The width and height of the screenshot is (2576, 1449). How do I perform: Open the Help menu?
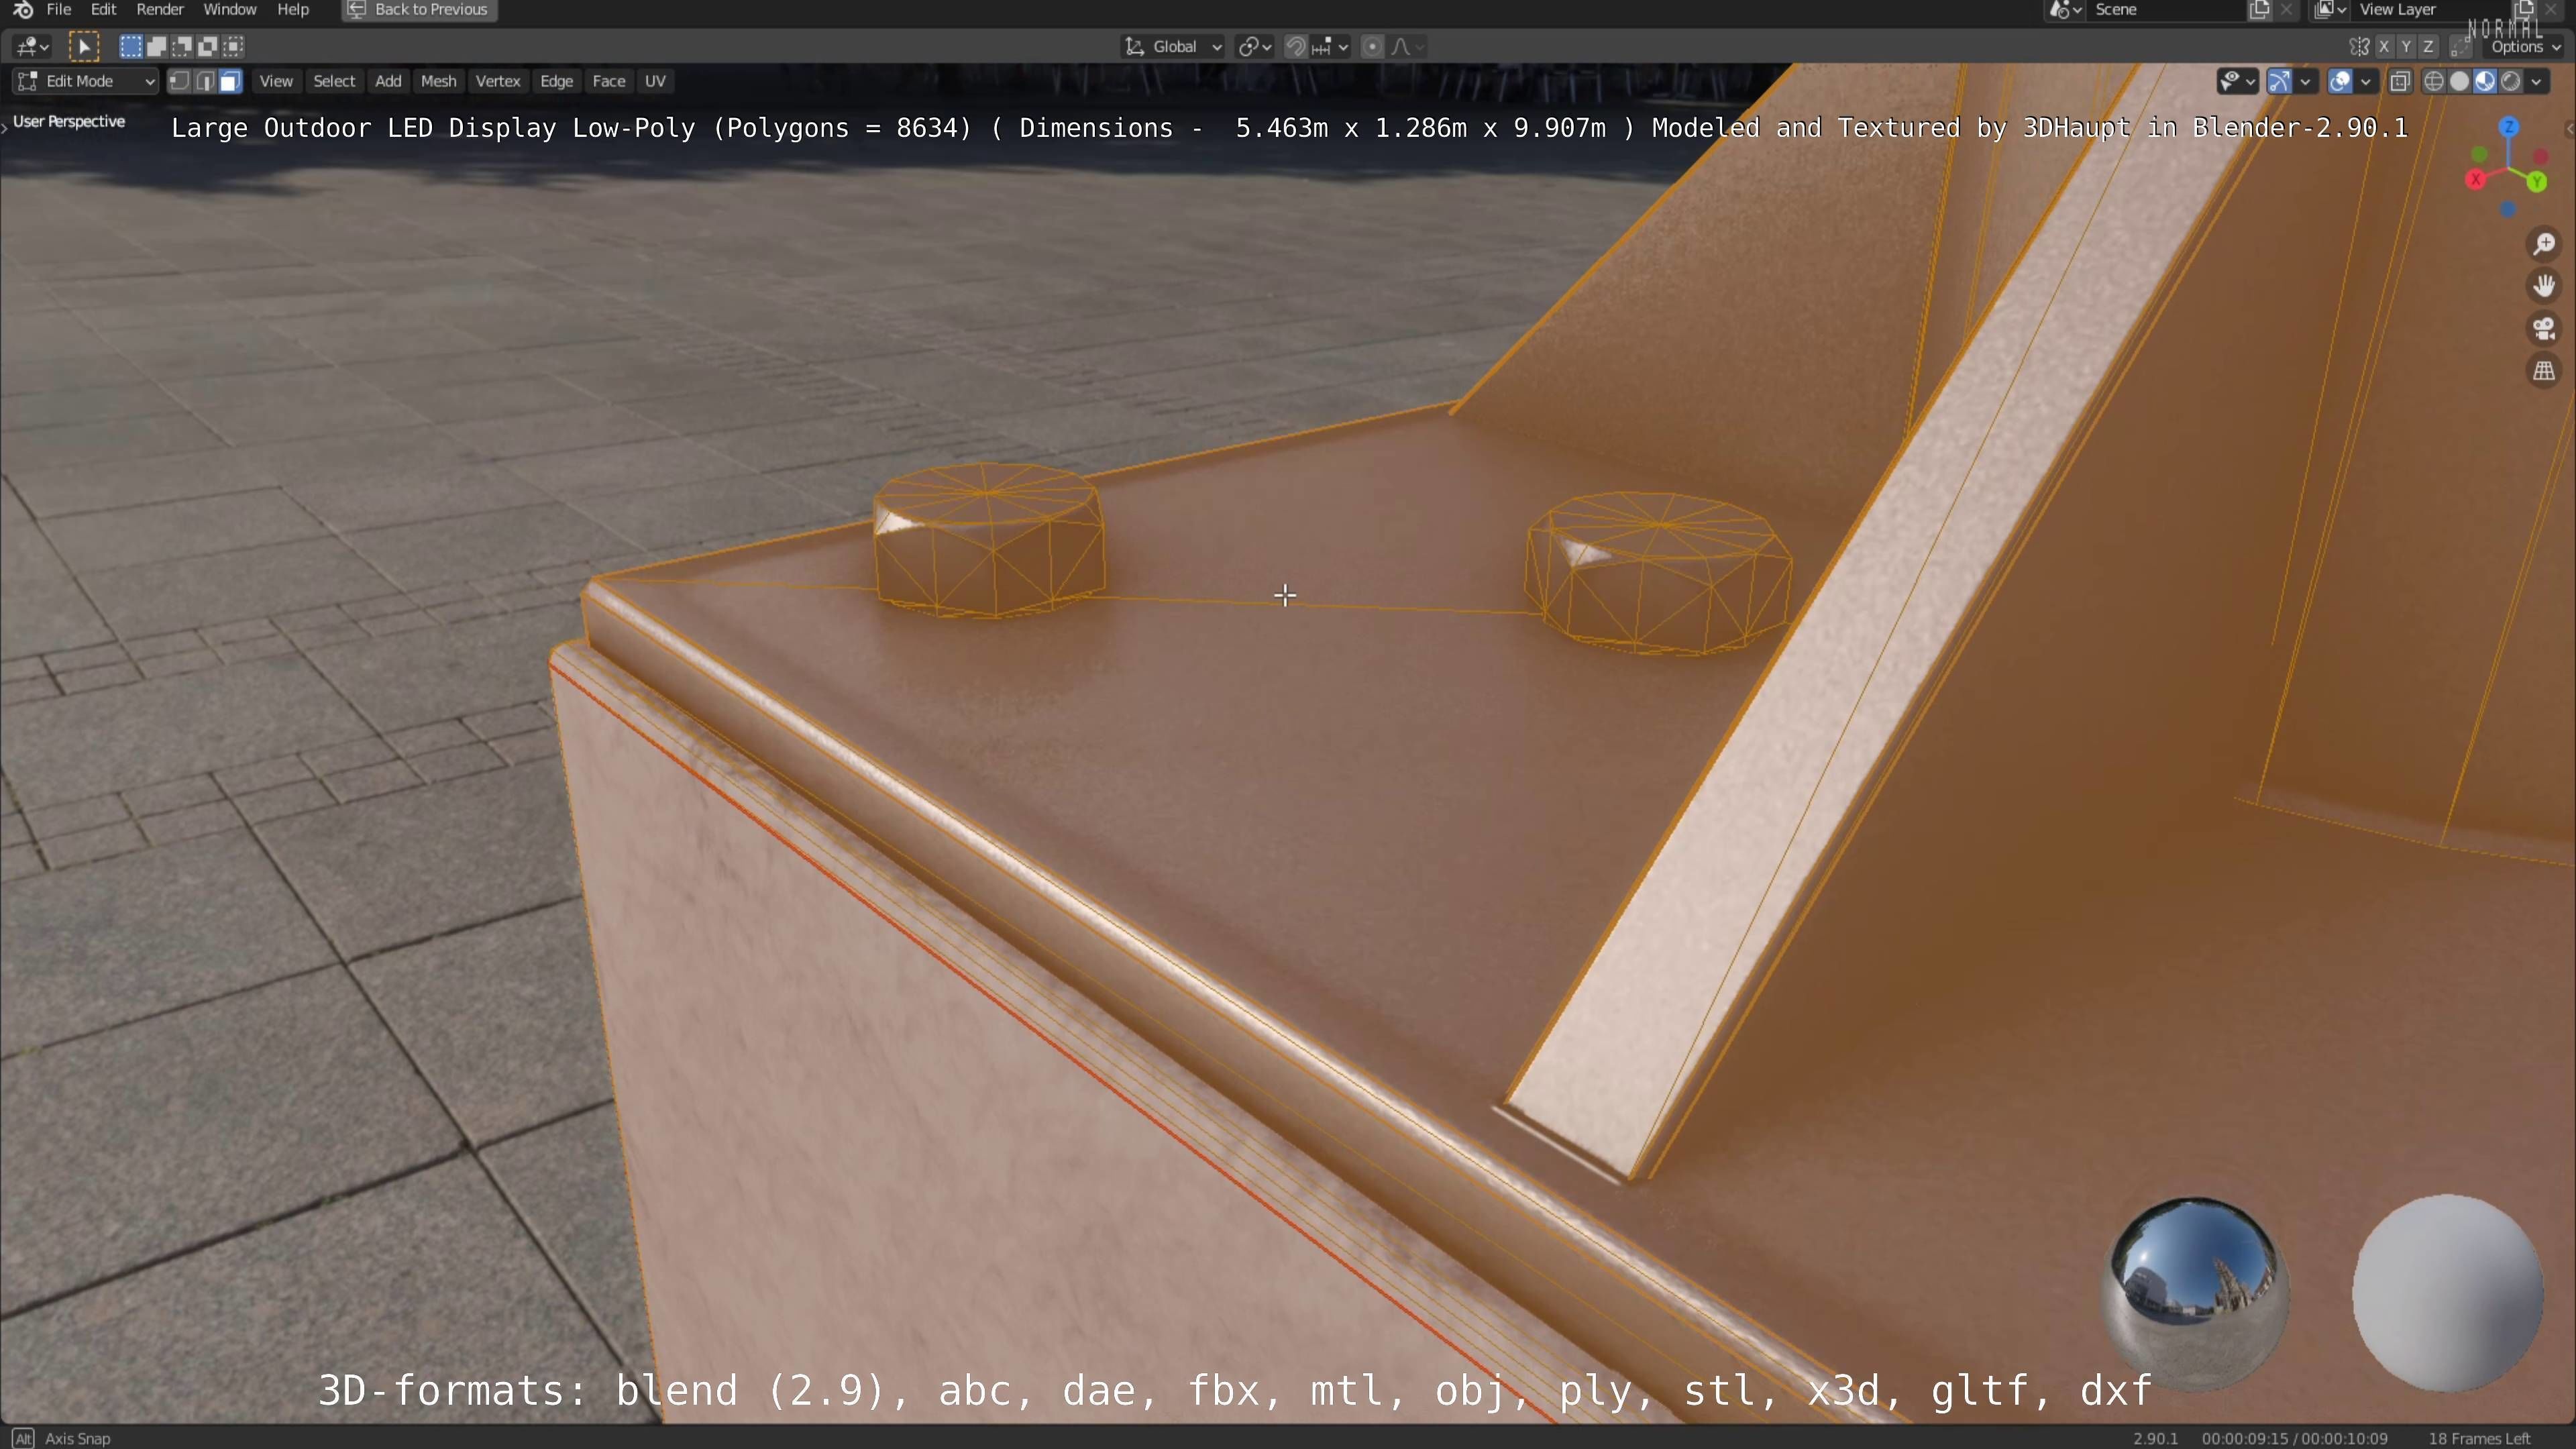(x=293, y=10)
